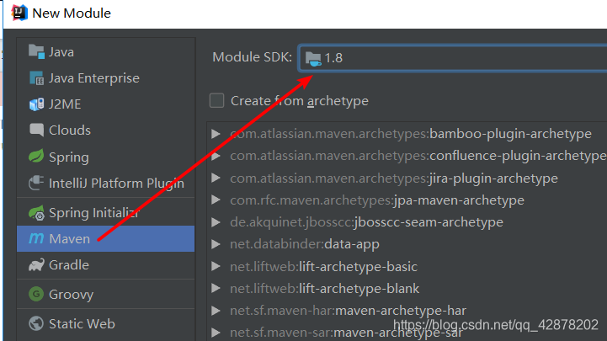
Task: Expand the lift-archetype-basic node
Action: [216, 266]
